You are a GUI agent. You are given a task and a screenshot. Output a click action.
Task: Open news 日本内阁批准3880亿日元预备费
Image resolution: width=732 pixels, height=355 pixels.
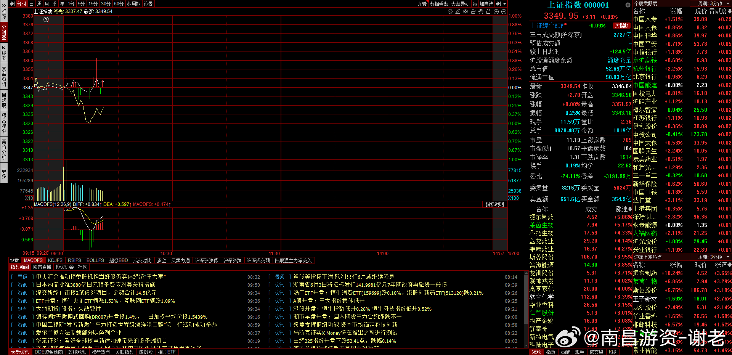(x=95, y=285)
